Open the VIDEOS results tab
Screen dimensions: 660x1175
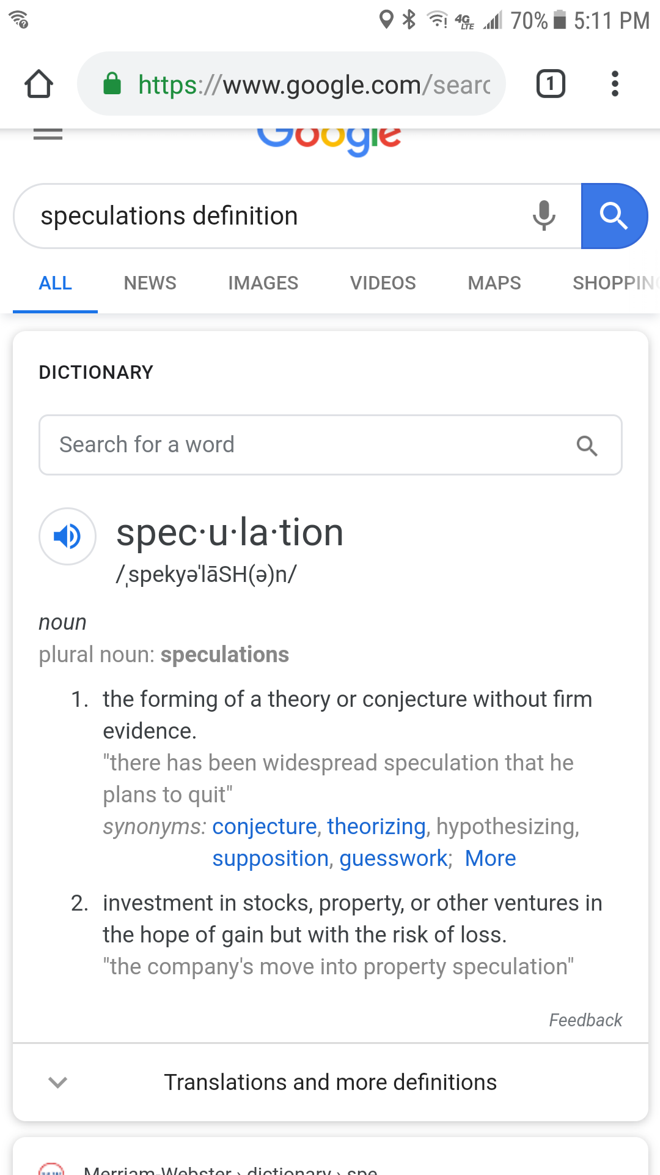point(383,283)
